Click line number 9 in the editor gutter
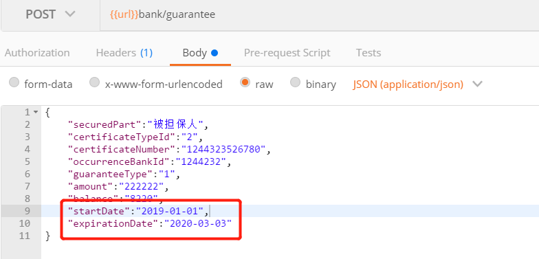Image resolution: width=539 pixels, height=259 pixels. pyautogui.click(x=27, y=212)
